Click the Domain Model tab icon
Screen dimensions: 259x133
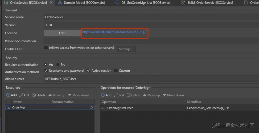click(60, 3)
